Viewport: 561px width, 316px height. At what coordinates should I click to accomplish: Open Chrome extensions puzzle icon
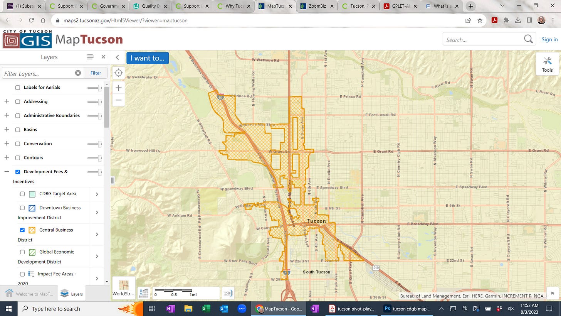[506, 20]
